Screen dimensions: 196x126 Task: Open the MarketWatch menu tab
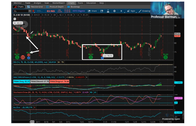coord(59,3)
